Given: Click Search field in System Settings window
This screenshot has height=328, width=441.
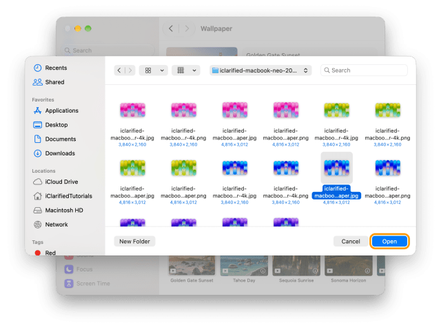Looking at the screenshot, I should (x=107, y=50).
